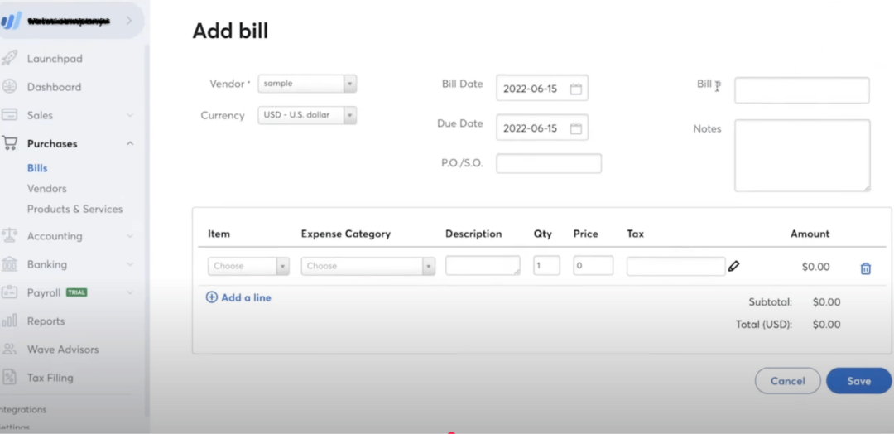Click the Sales card icon
This screenshot has height=434, width=894.
tap(9, 115)
